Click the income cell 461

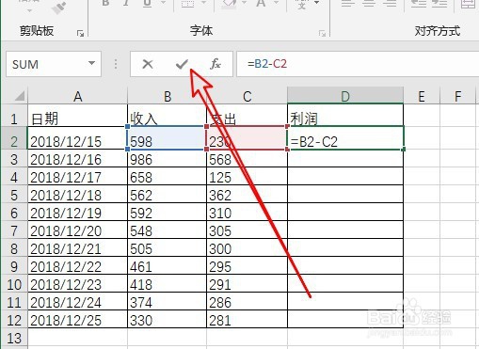pyautogui.click(x=168, y=265)
